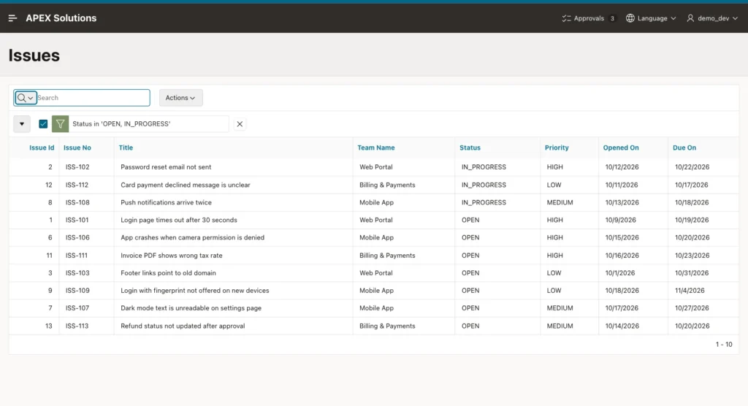Open the Language dropdown

click(651, 18)
